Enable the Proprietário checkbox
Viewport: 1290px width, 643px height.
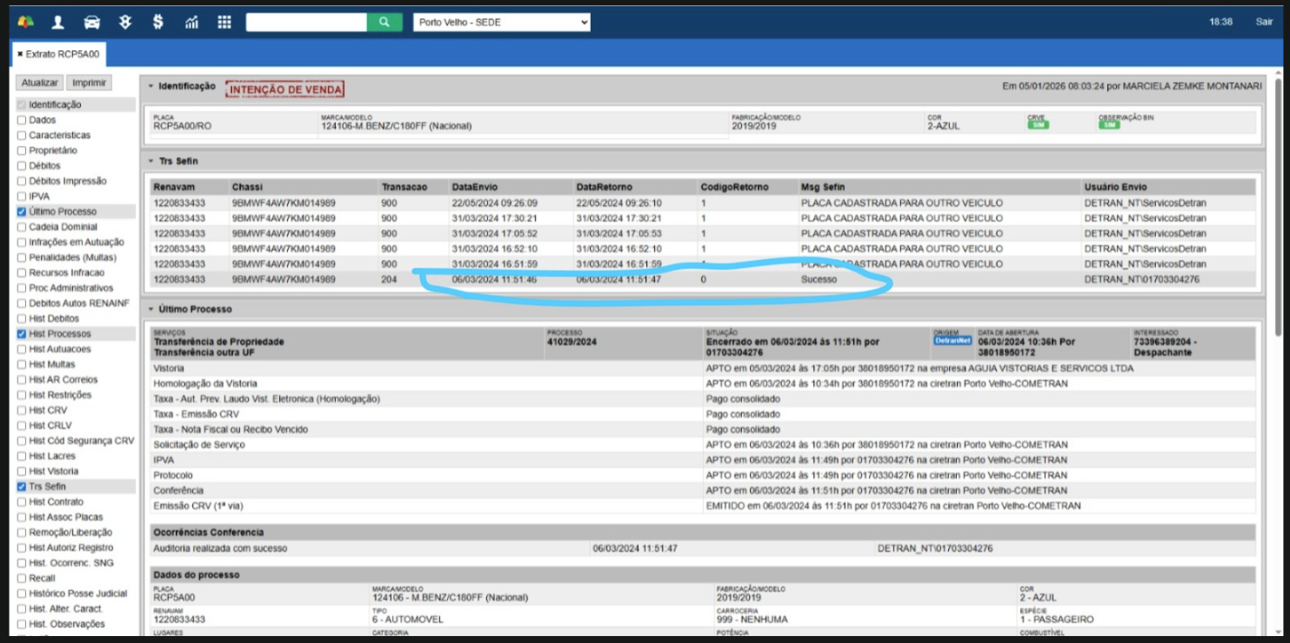[22, 150]
